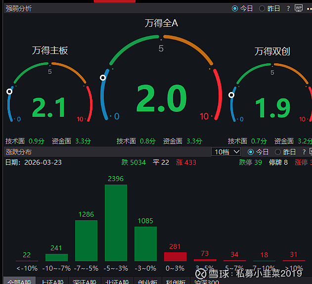Click the 万得双创 gauge title
Image resolution: width=312 pixels, height=284 pixels.
pyautogui.click(x=272, y=51)
